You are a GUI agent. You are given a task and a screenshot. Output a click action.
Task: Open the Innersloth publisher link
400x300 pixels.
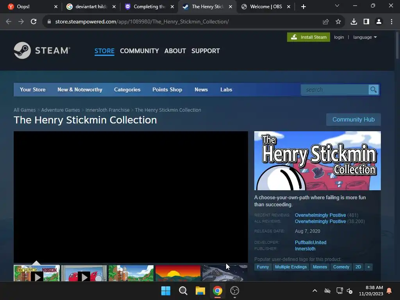[x=305, y=249]
